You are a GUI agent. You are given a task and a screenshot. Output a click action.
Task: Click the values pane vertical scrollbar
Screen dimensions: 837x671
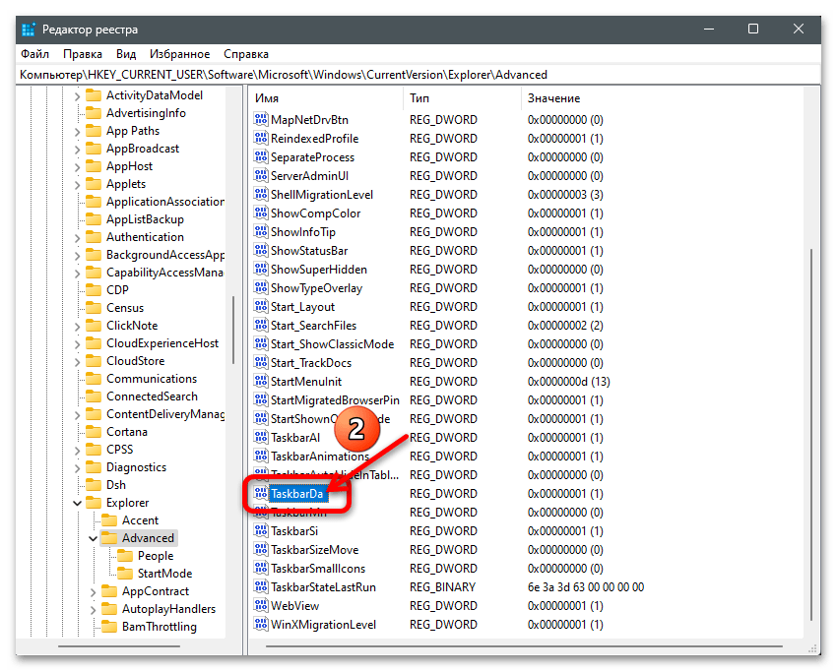coord(811,435)
